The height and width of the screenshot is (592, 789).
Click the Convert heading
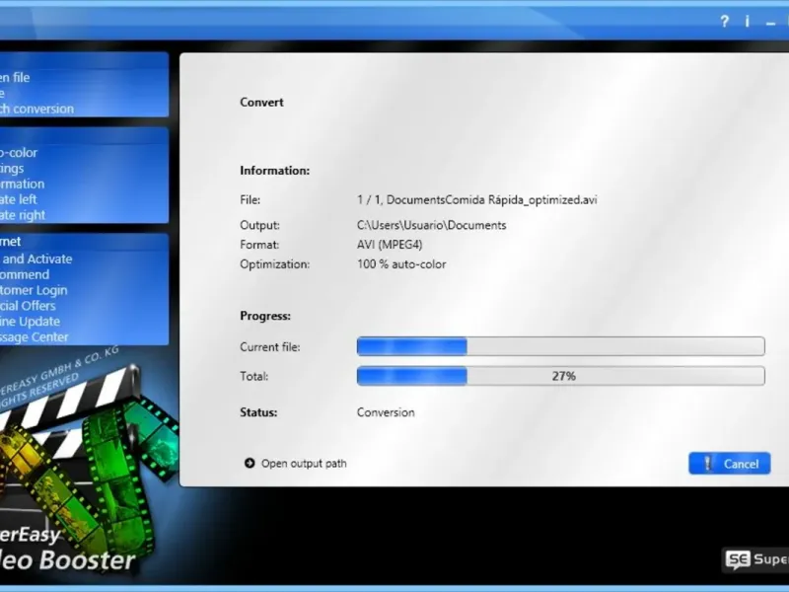(261, 103)
